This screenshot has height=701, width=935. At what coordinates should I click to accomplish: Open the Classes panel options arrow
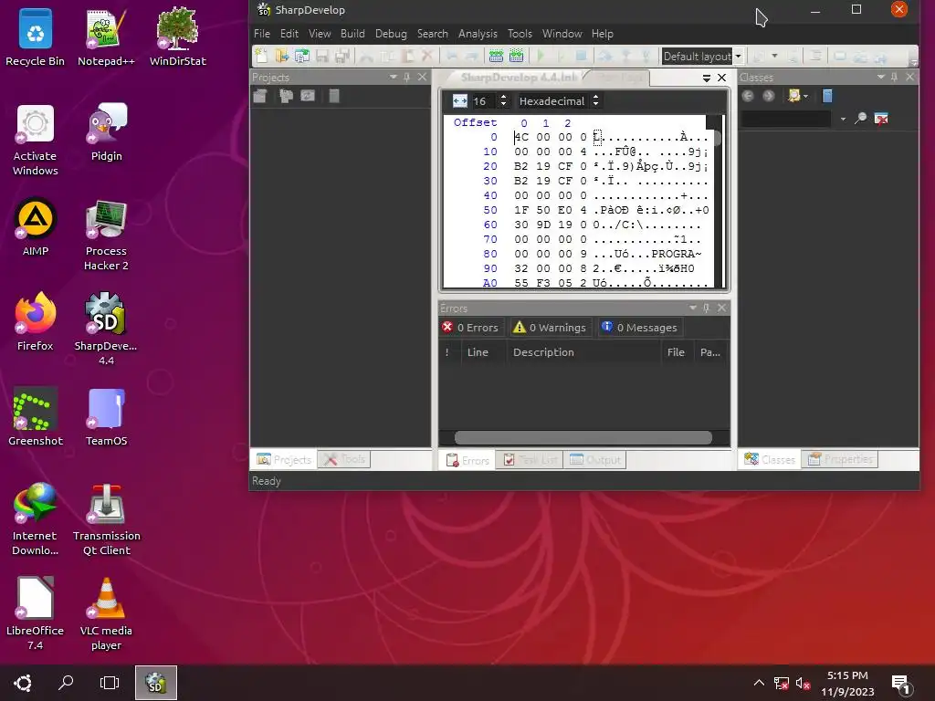point(881,77)
